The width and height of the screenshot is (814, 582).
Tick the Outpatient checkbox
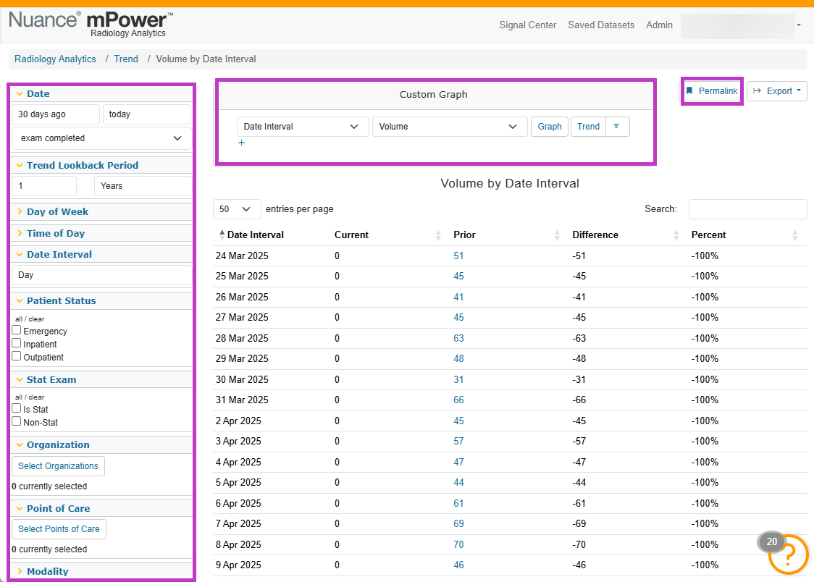17,356
